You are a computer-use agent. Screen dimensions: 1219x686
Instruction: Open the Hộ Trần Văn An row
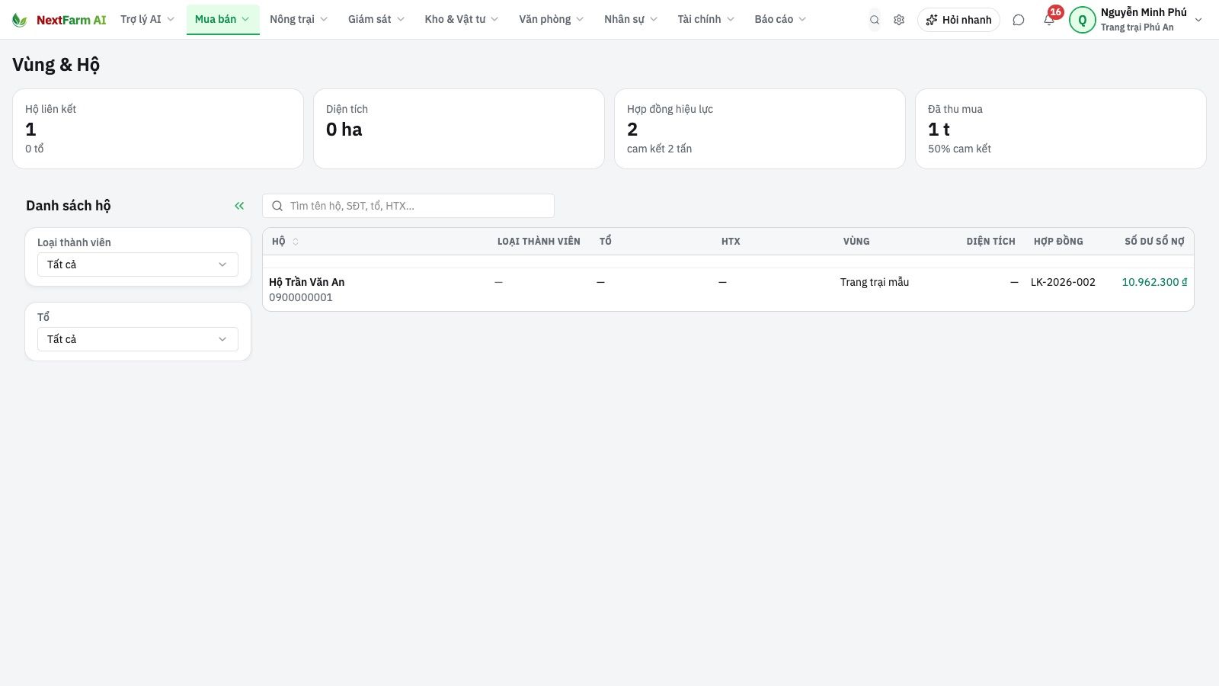pyautogui.click(x=728, y=290)
